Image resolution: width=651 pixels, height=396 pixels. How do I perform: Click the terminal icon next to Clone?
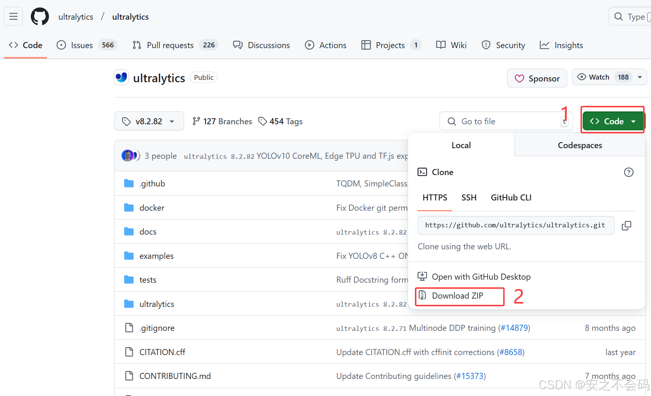pyautogui.click(x=422, y=172)
